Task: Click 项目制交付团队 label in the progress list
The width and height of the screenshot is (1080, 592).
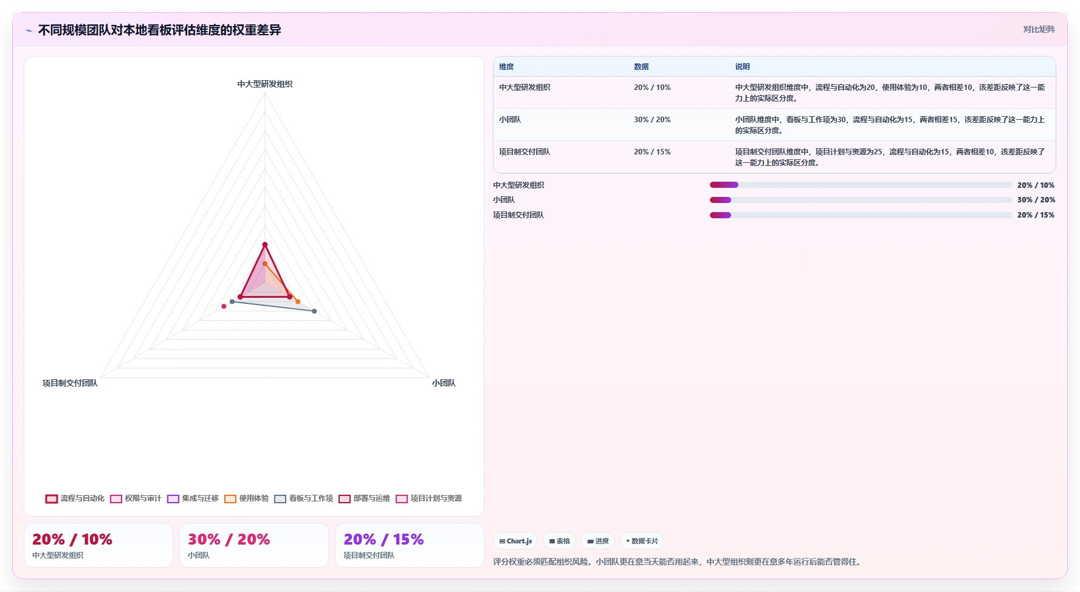Action: pos(518,215)
